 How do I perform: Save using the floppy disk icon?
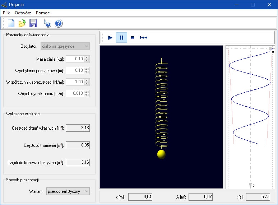[x=33, y=24]
